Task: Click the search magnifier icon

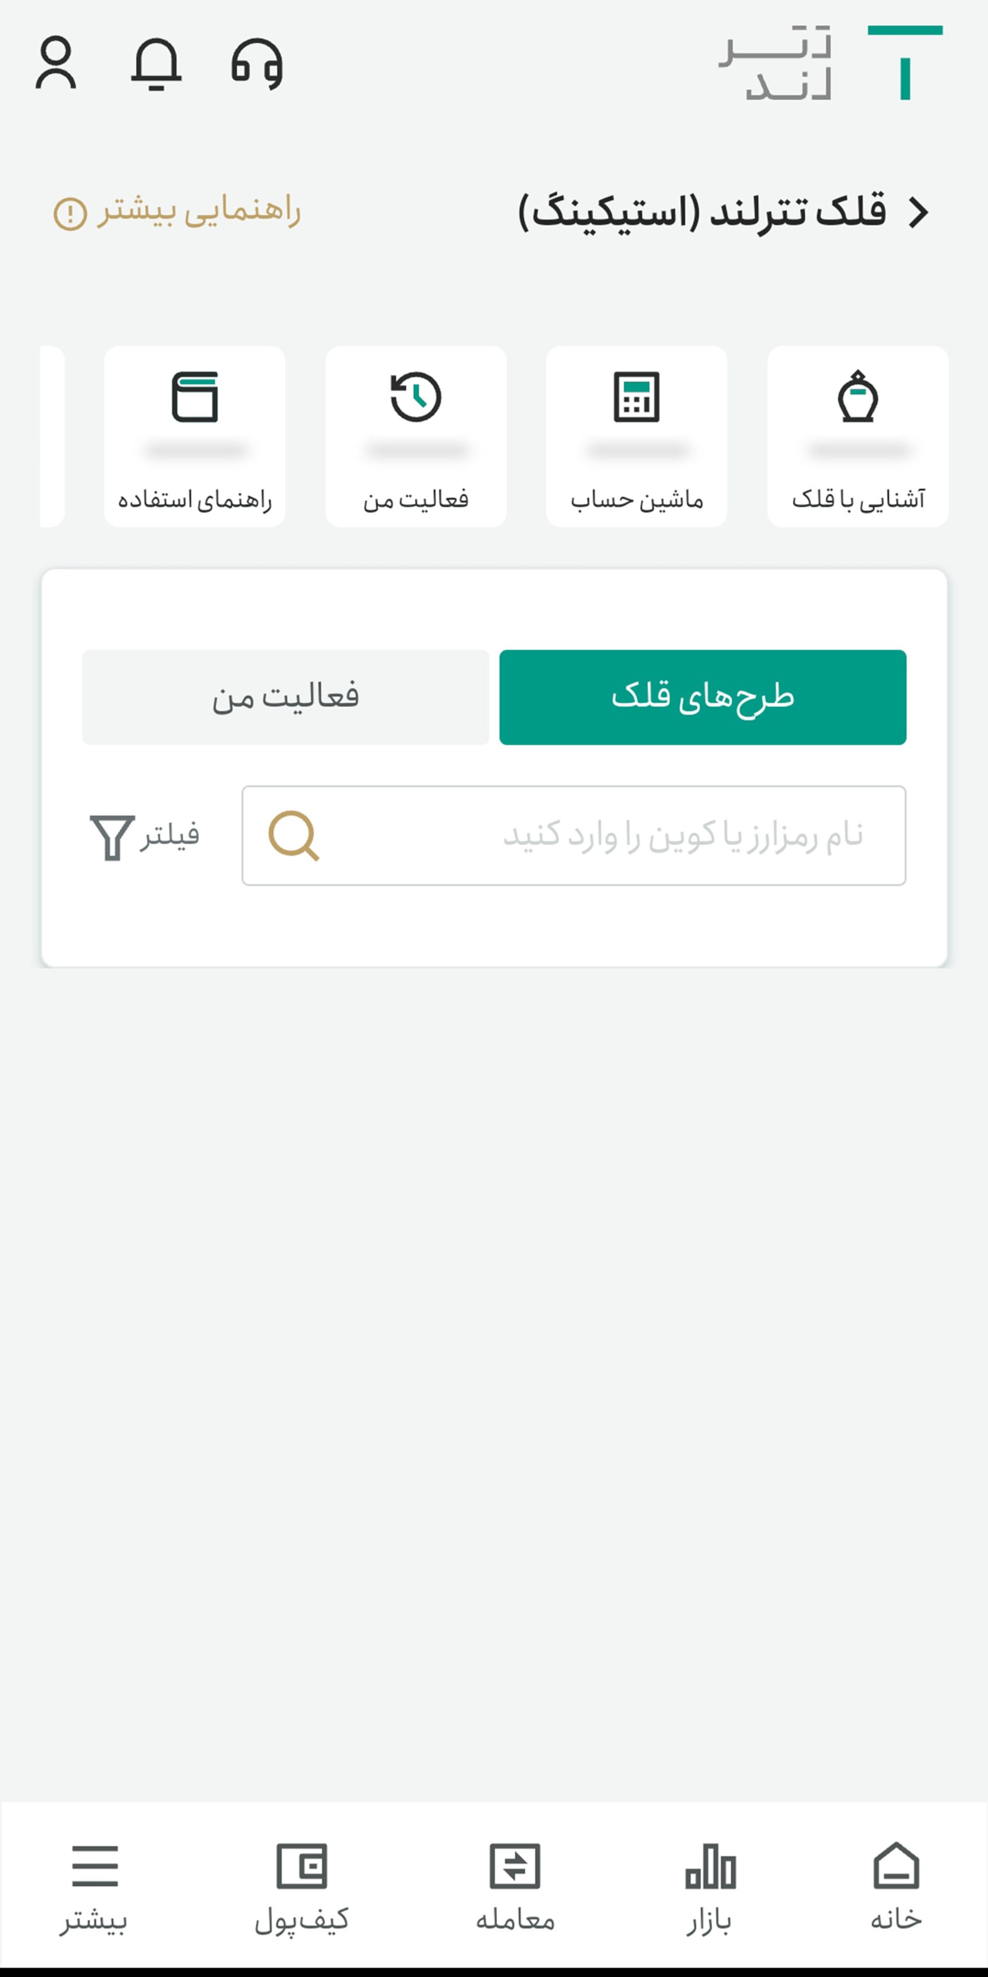Action: click(x=293, y=836)
